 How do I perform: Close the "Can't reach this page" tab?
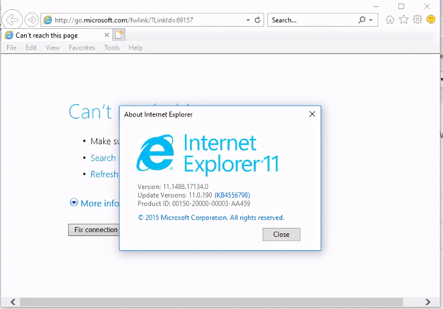tap(107, 35)
